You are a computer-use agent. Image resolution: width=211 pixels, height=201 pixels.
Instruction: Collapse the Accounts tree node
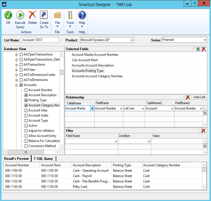(17, 85)
